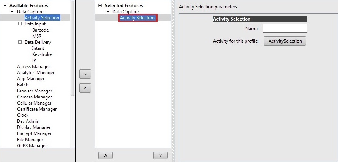Move selected feature up with caret button
338x162 pixels.
coord(106,156)
